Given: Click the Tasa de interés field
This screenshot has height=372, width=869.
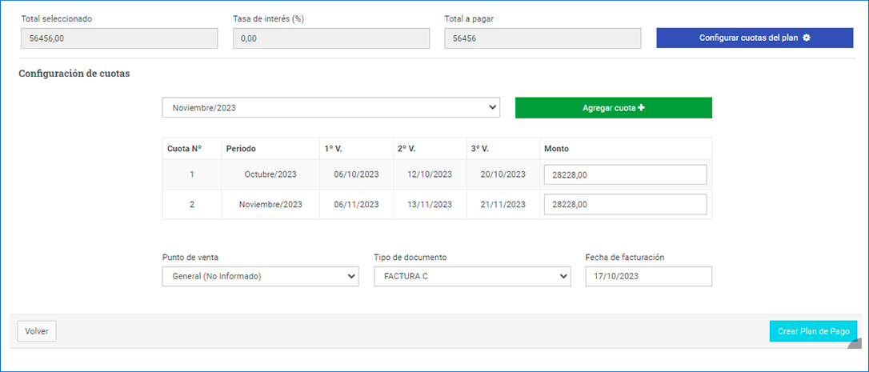Looking at the screenshot, I should click(x=330, y=38).
